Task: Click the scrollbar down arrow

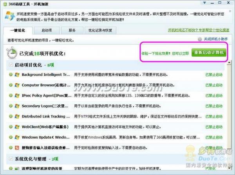Action: click(x=229, y=168)
